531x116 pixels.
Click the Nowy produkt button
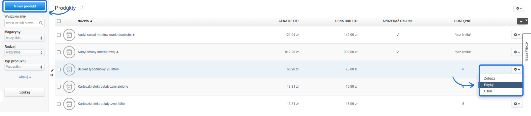25,6
